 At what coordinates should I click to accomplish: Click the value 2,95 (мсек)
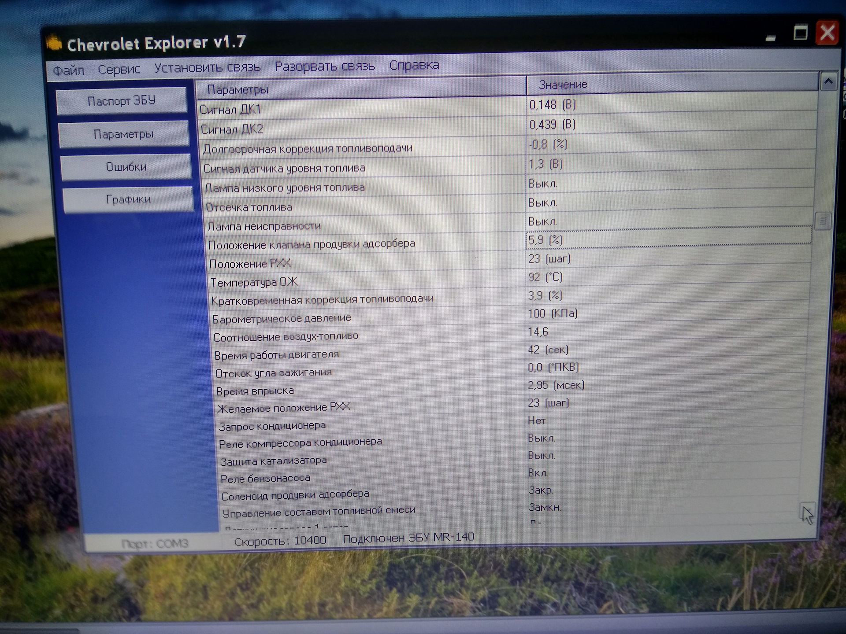coord(556,385)
